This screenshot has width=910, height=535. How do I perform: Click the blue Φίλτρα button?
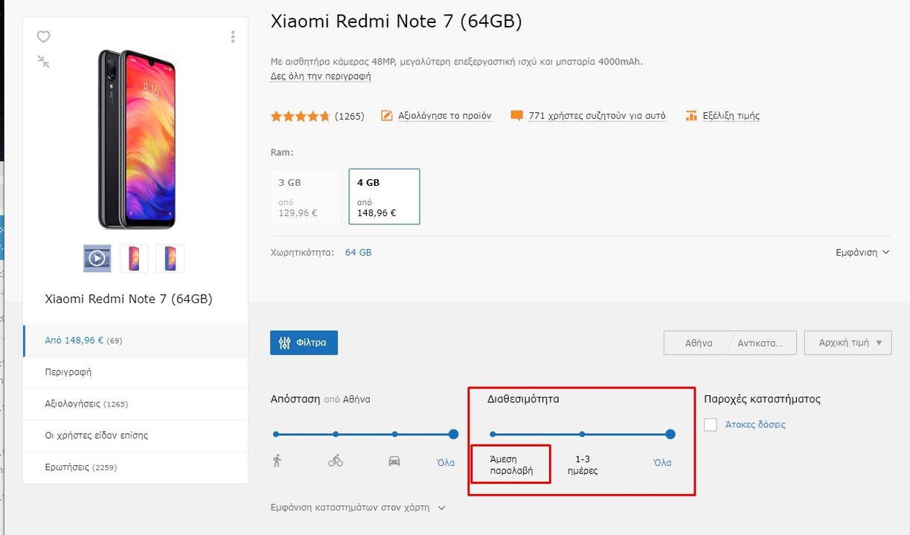coord(304,343)
